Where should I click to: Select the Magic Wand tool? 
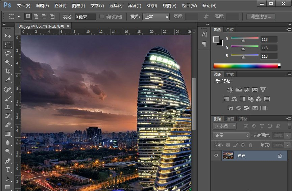point(8,62)
